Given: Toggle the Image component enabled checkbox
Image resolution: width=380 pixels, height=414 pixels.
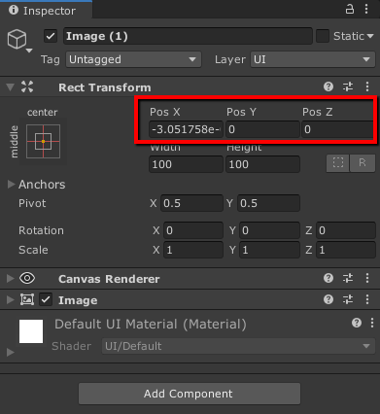Looking at the screenshot, I should 46,299.
